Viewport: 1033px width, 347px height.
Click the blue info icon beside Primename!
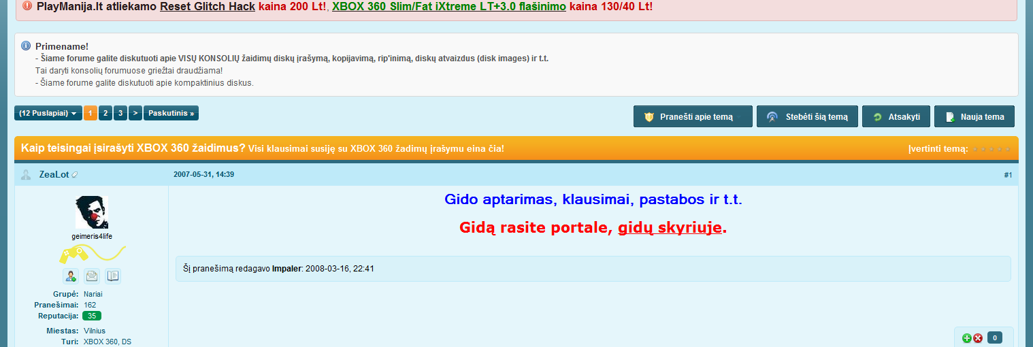coord(26,46)
